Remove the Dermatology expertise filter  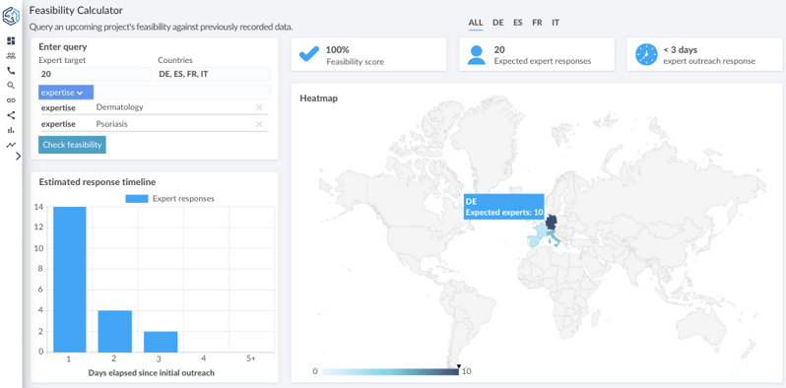(x=259, y=107)
